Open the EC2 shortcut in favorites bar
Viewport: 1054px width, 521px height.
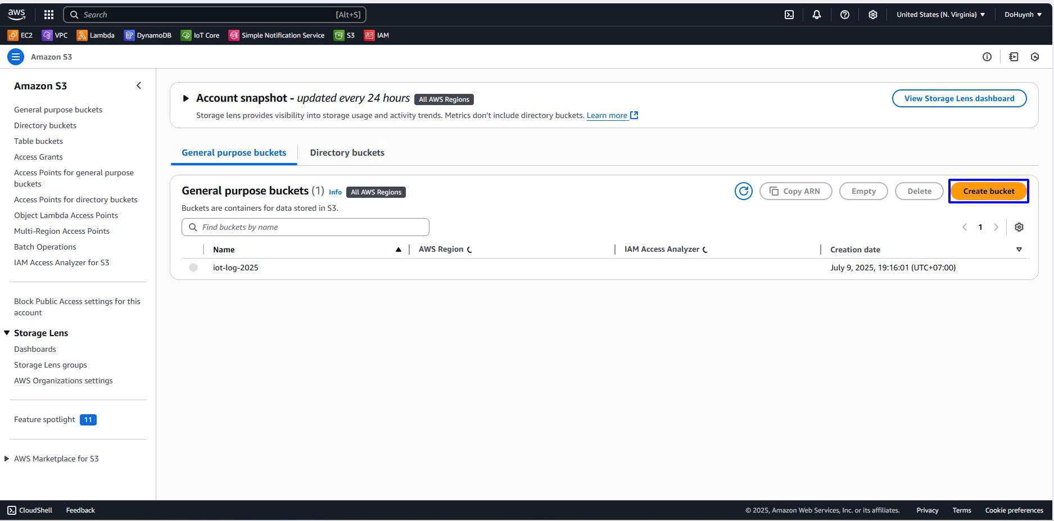(20, 35)
